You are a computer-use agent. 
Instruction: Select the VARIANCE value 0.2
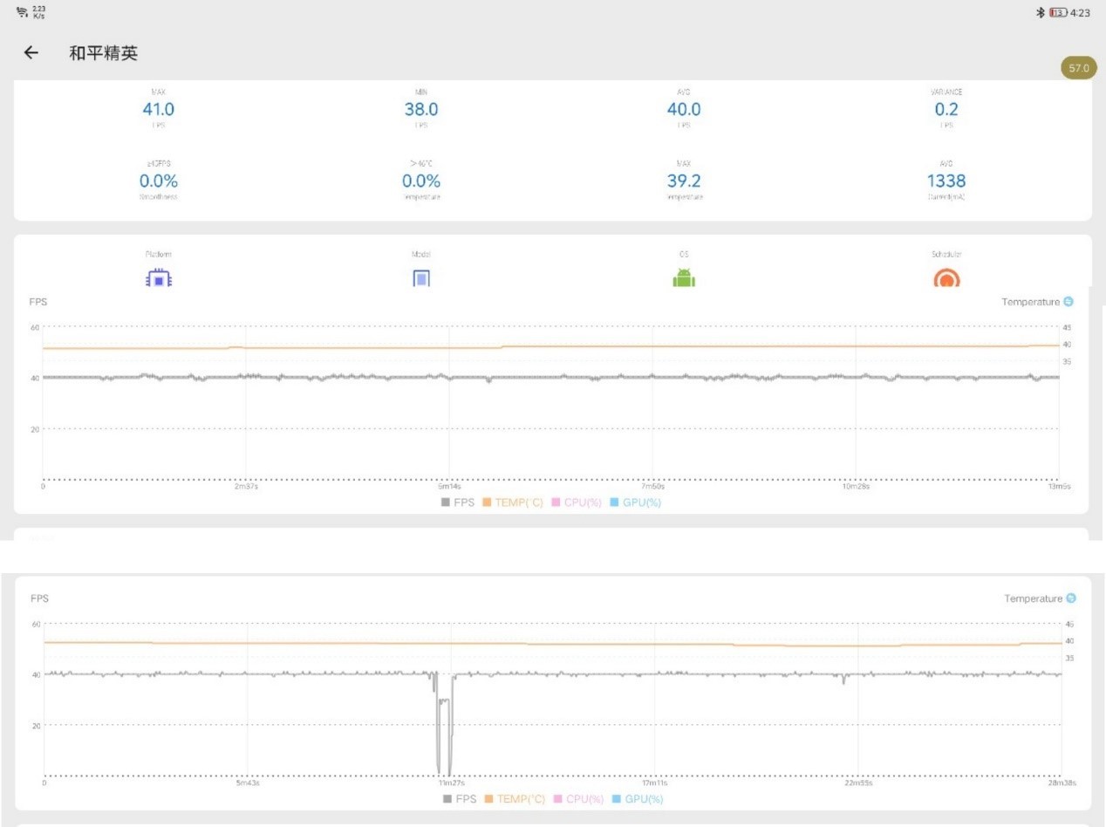click(x=946, y=109)
